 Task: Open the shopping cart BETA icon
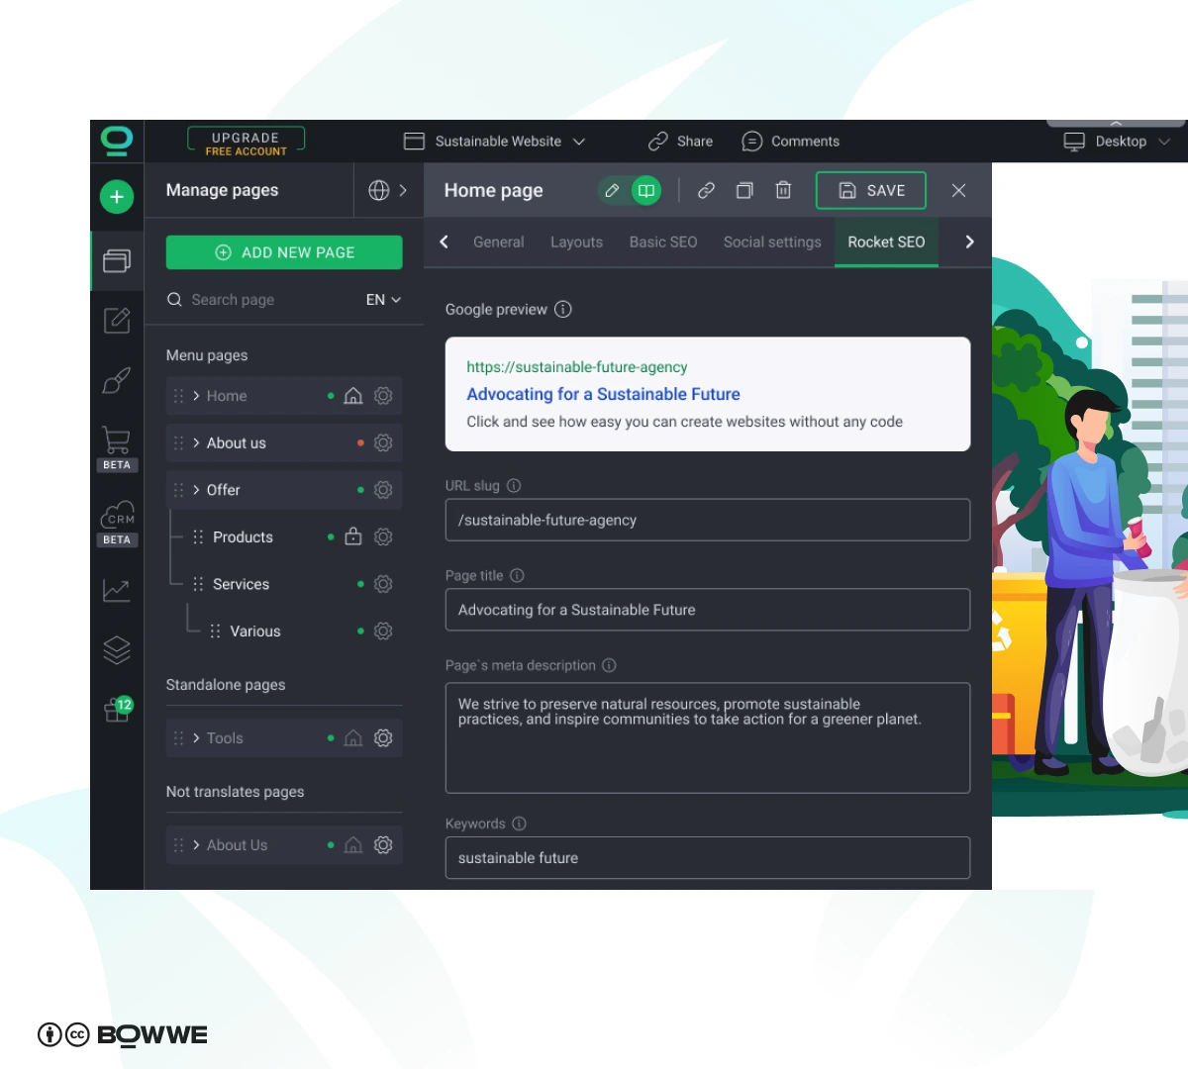(117, 448)
